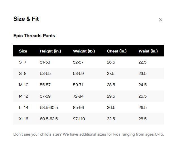Click the 22.5 waist measurement
This screenshot has width=177, height=156.
(x=142, y=62)
